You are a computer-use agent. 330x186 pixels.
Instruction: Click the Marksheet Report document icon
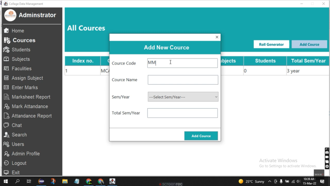tap(6, 97)
